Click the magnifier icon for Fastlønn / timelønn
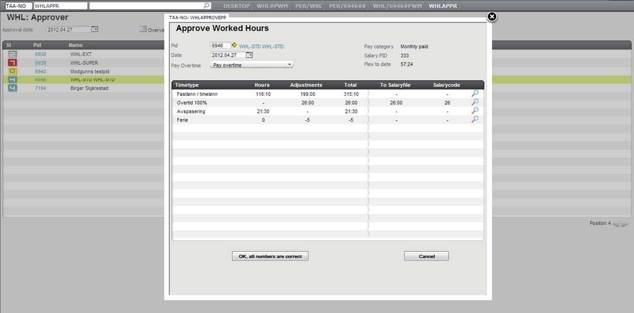Screen dimensions: 634x313 475,94
